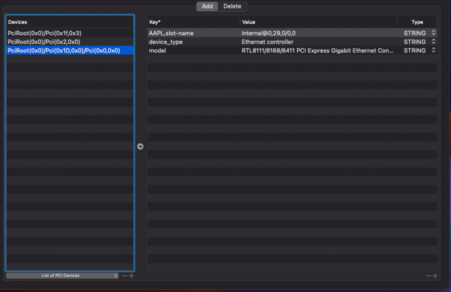This screenshot has height=292, width=451.
Task: Click the Devices column header
Action: tap(70, 22)
